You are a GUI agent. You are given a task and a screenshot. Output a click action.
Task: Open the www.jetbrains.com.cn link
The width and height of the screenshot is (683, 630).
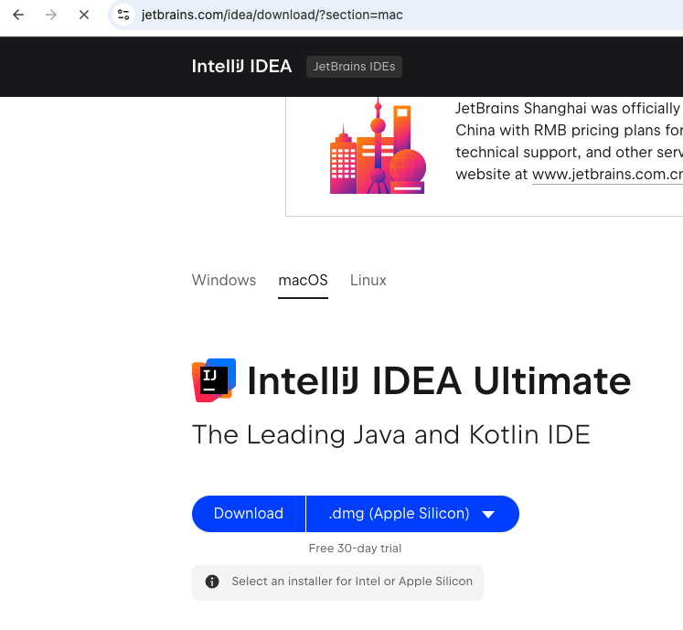coord(607,175)
